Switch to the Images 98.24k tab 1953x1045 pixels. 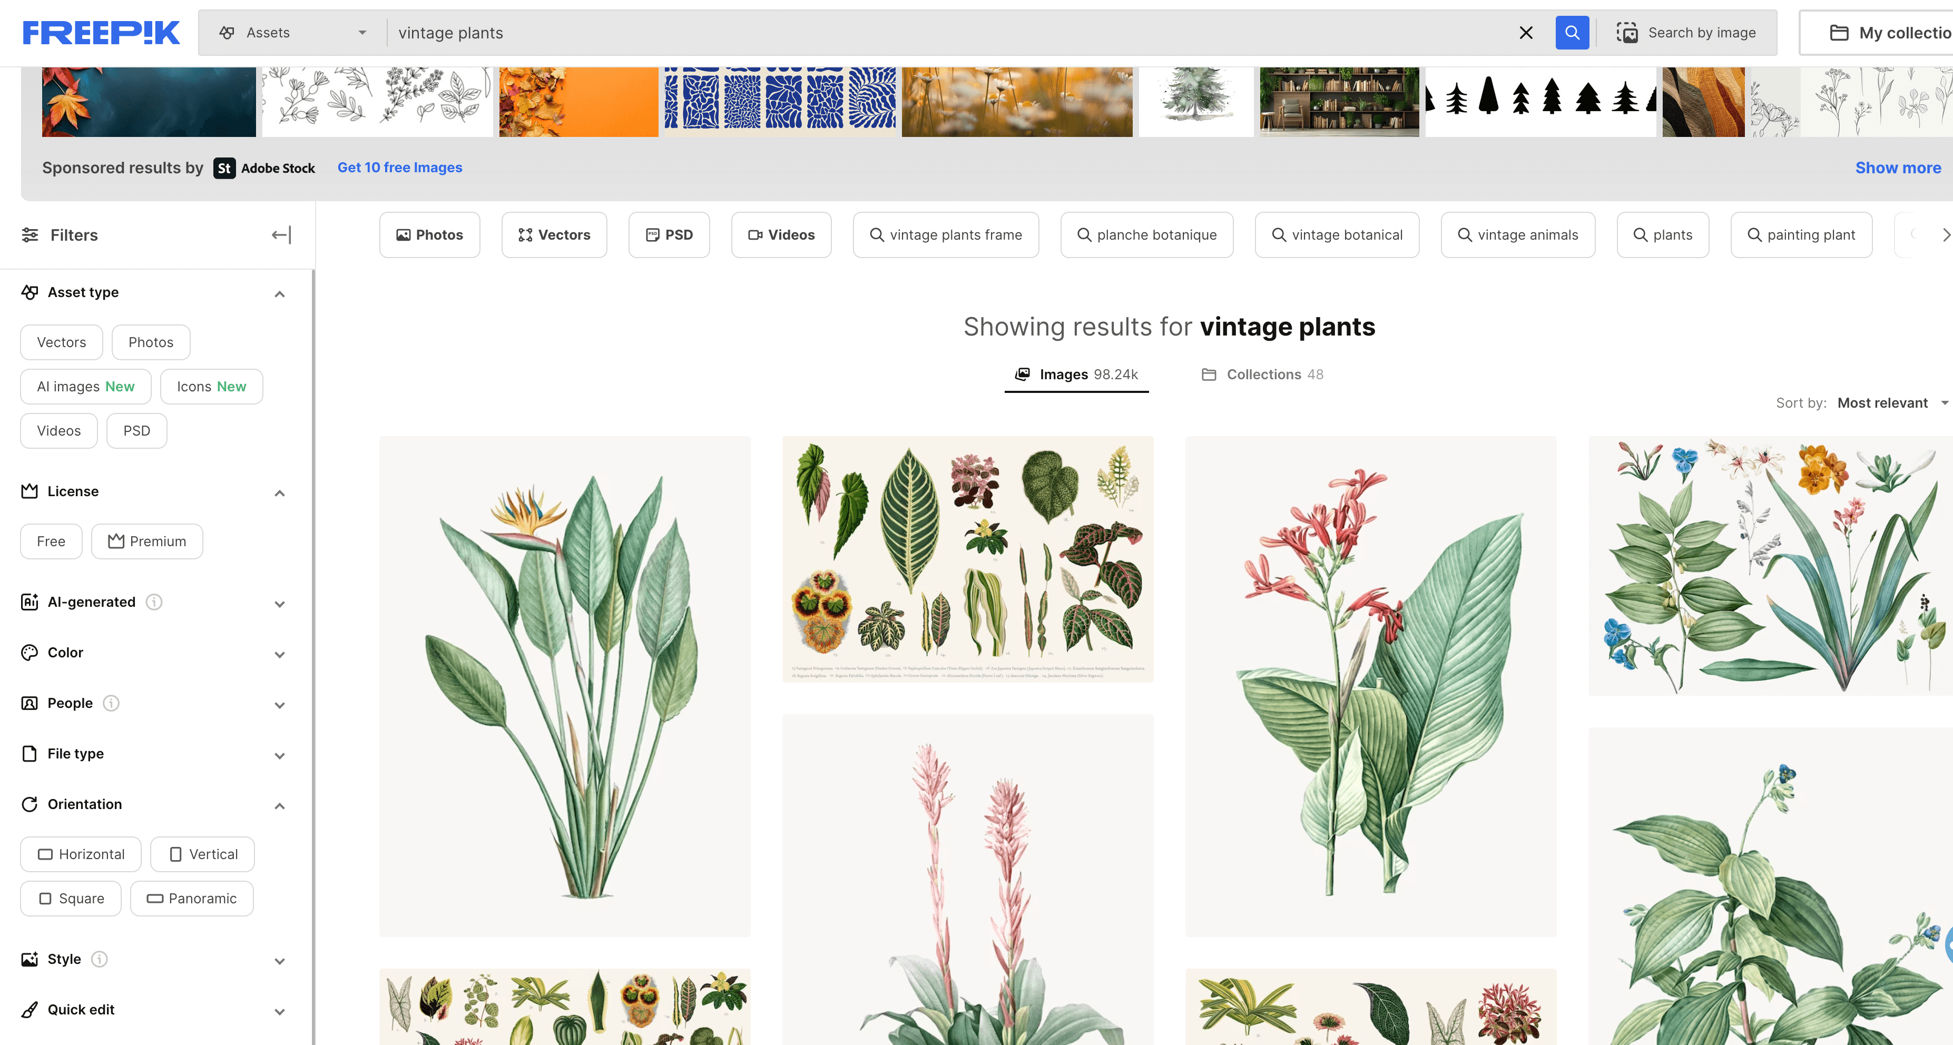[x=1076, y=374]
